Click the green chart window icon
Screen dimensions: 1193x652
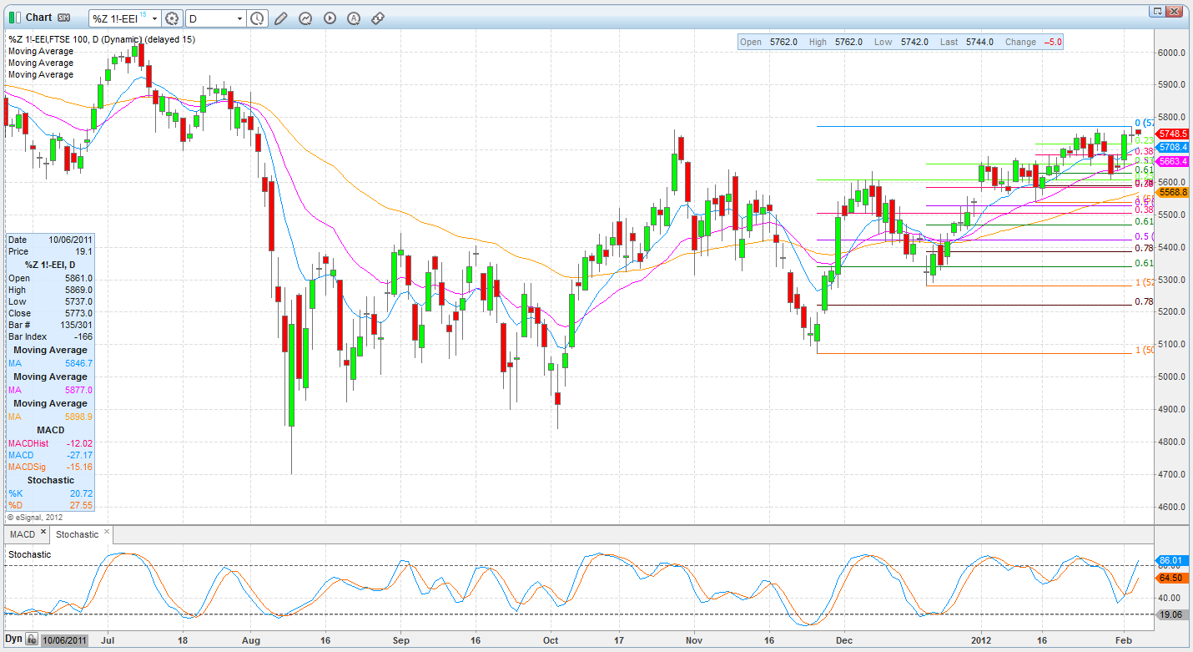pyautogui.click(x=14, y=18)
